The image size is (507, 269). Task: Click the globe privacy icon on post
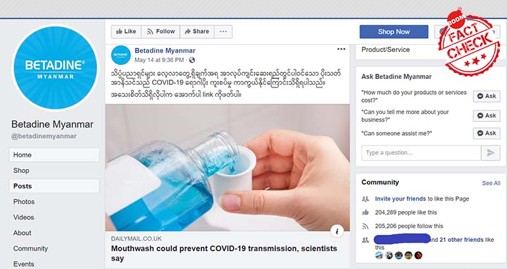pos(192,60)
